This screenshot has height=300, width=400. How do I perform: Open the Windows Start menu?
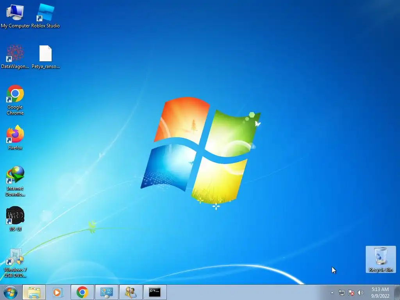coord(10,292)
